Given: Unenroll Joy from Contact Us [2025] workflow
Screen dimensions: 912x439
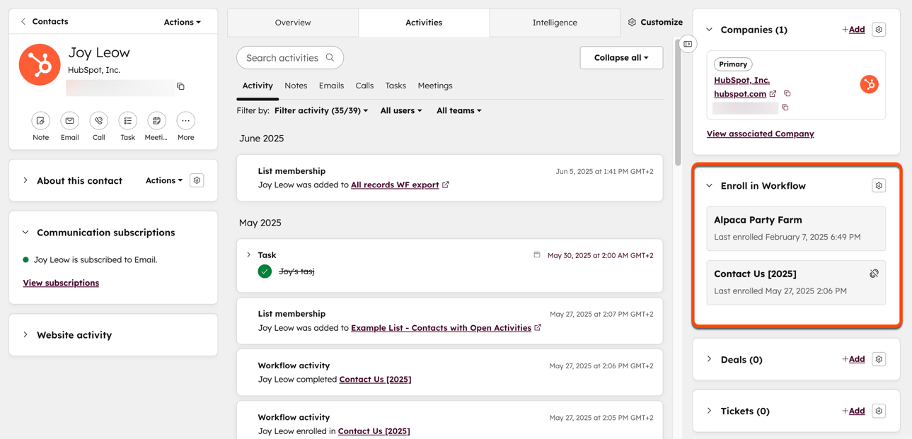Looking at the screenshot, I should pyautogui.click(x=874, y=273).
